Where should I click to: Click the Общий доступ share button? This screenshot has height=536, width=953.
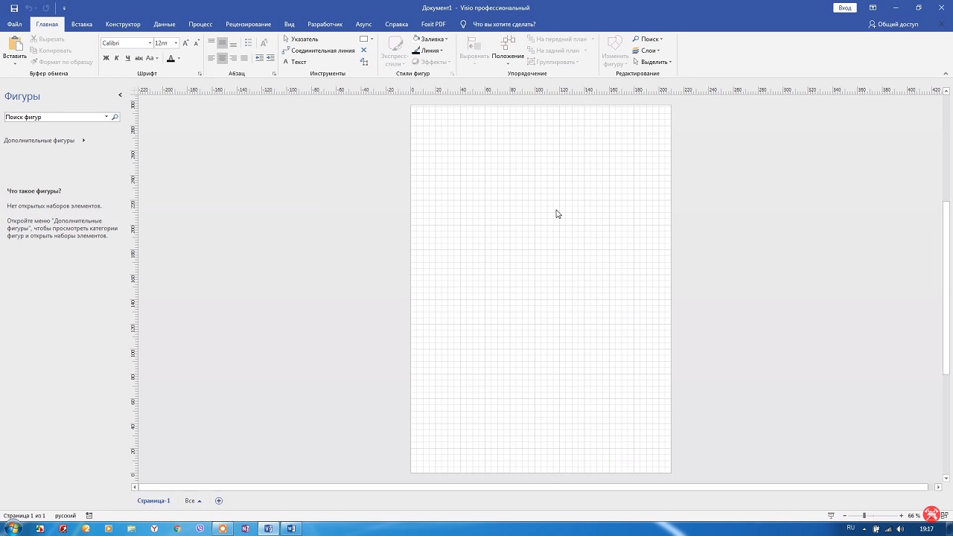coord(893,25)
